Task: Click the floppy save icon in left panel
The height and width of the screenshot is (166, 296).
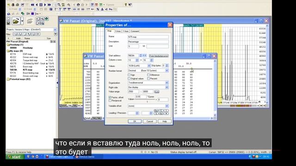Action: pos(8,23)
